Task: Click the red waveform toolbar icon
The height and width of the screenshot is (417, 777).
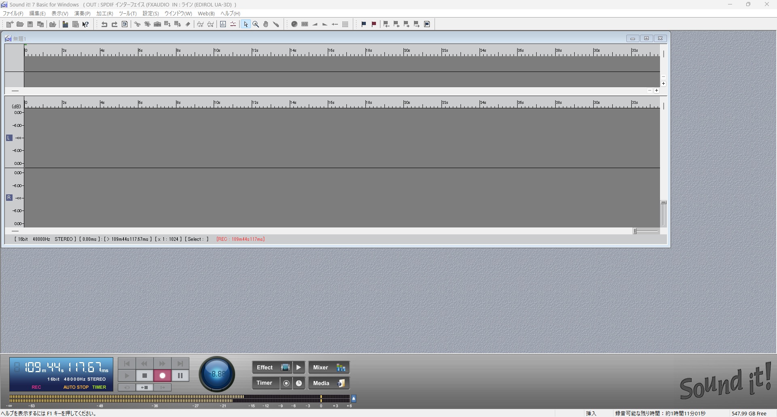Action: pos(233,24)
